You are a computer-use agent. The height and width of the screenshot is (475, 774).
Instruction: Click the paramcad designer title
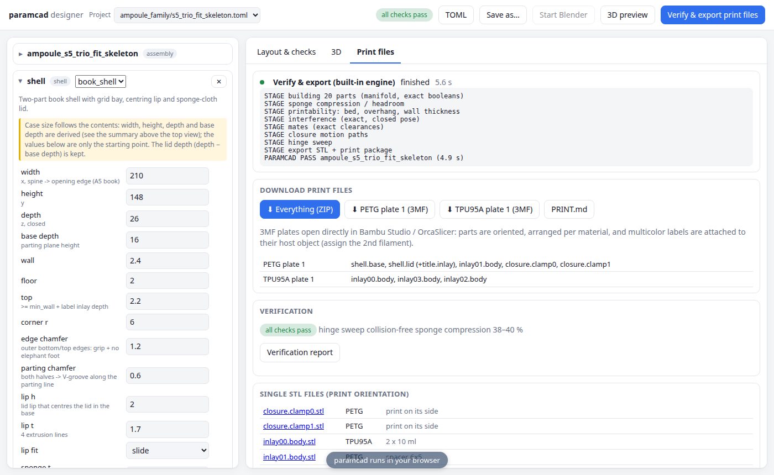[x=46, y=15]
